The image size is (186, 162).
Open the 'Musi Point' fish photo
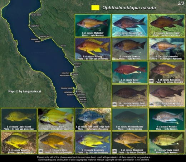tap(130, 143)
